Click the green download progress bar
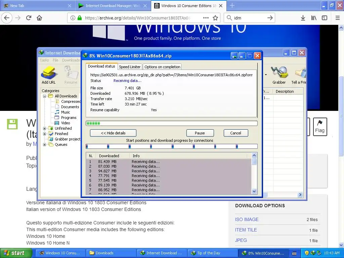344x258 pixels. pyautogui.click(x=172, y=123)
